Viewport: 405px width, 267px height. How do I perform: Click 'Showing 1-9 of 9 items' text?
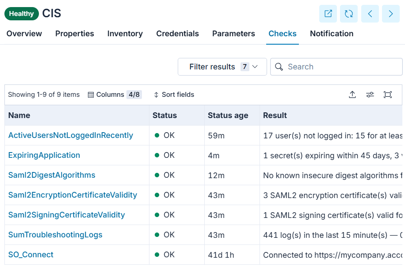click(44, 95)
